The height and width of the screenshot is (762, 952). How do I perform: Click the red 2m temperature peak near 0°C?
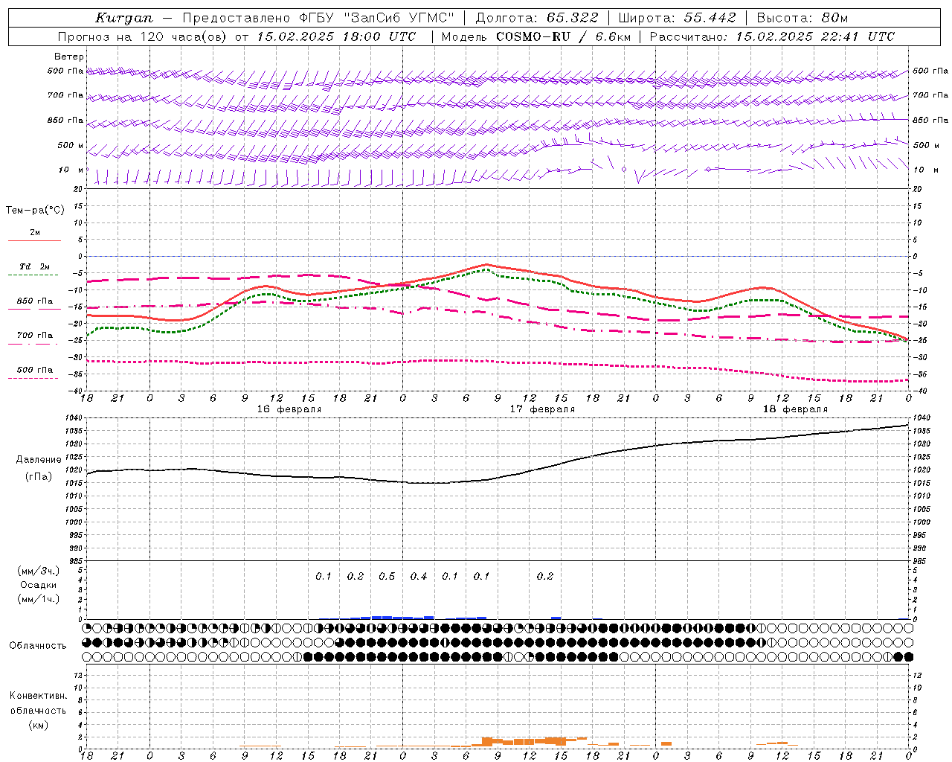click(x=486, y=264)
